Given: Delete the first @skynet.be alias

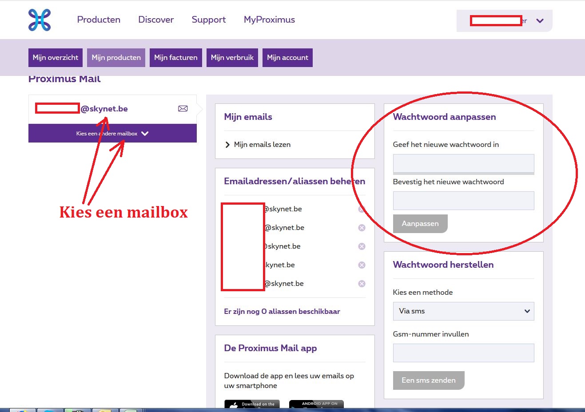Looking at the screenshot, I should [362, 209].
